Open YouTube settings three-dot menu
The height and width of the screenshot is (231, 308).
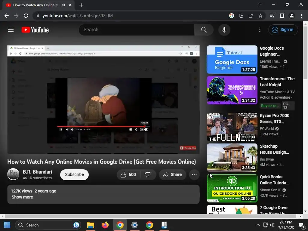260,30
